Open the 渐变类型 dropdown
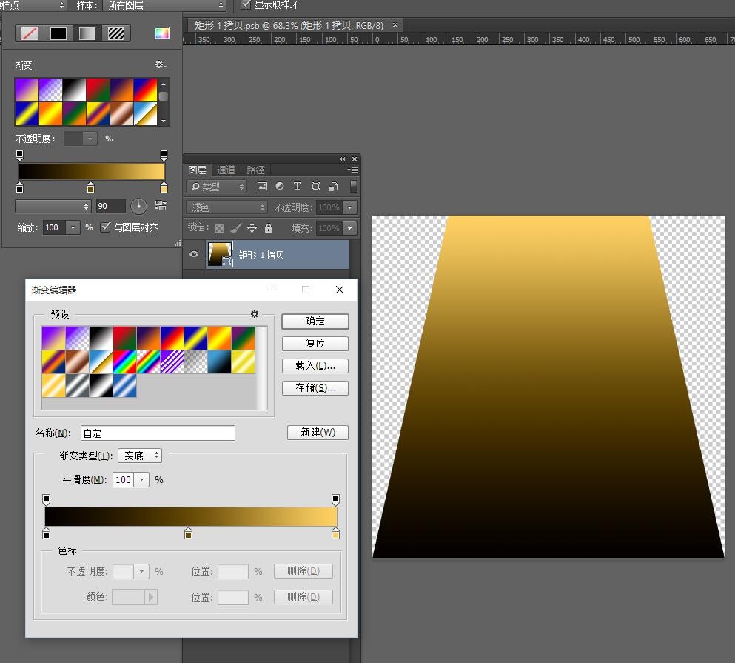This screenshot has height=663, width=735. click(140, 456)
